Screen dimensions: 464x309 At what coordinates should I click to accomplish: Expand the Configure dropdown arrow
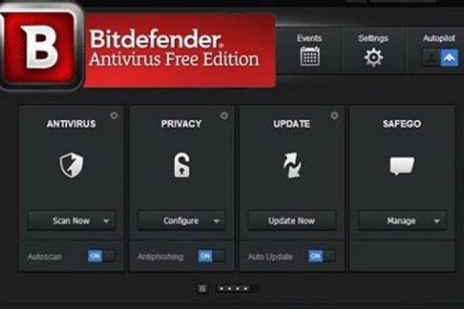216,221
